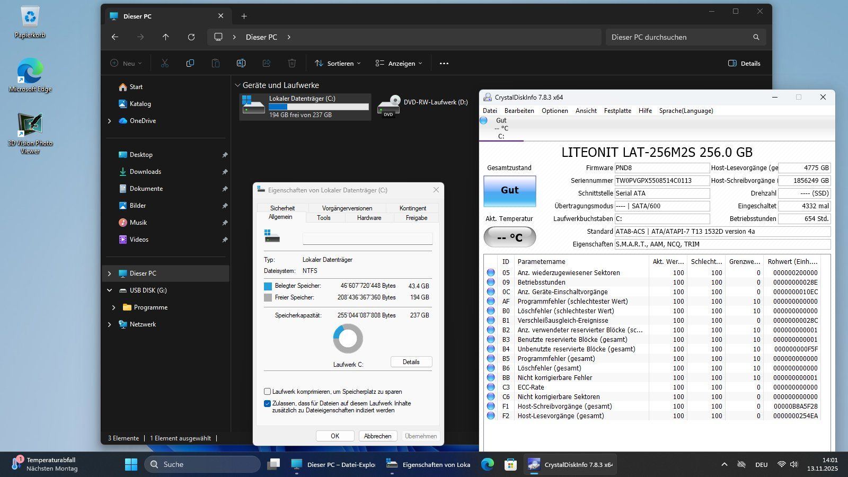Select the ECC-Rate row in SMART table
This screenshot has width=848, height=477.
(x=653, y=387)
